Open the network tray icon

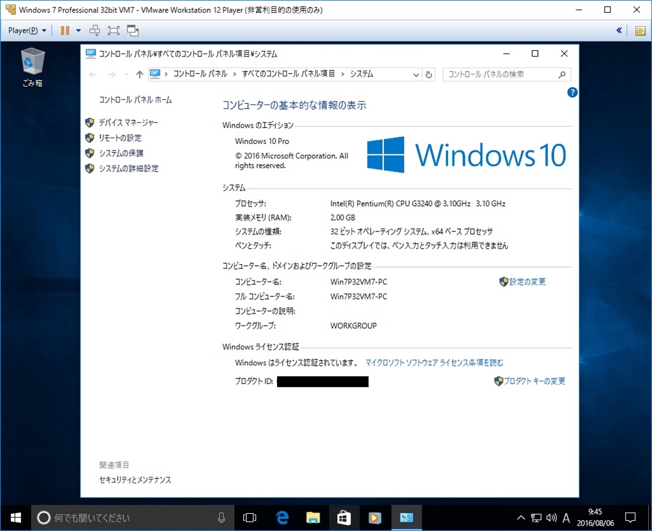pyautogui.click(x=536, y=518)
